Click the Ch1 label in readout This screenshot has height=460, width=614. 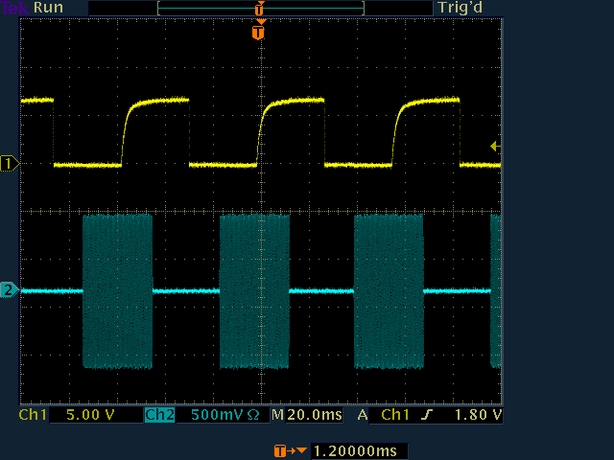[33, 415]
